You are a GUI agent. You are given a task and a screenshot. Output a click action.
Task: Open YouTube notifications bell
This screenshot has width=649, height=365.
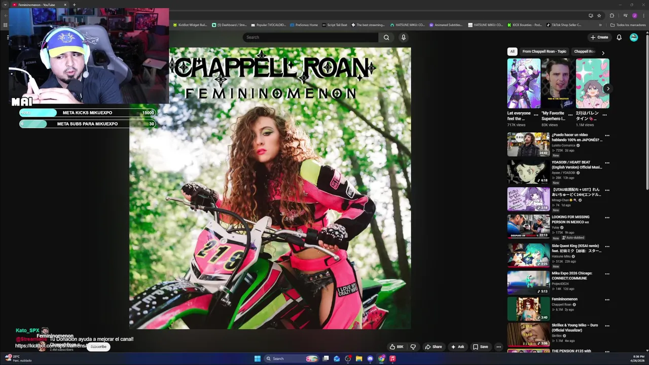coord(619,37)
